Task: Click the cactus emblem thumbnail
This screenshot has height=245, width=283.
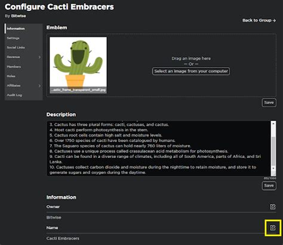Action: click(78, 65)
